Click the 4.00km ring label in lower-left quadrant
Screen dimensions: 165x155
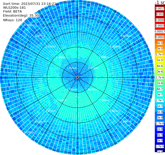point(40,122)
